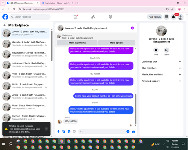Dismiss the Unable to send message alert
This screenshot has height=150, width=188.
pyautogui.click(x=46, y=129)
